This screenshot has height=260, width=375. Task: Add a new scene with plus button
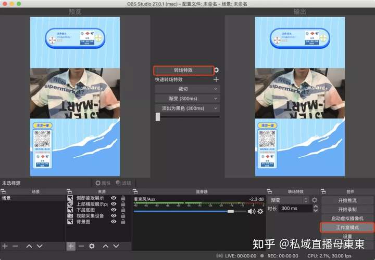[5, 246]
